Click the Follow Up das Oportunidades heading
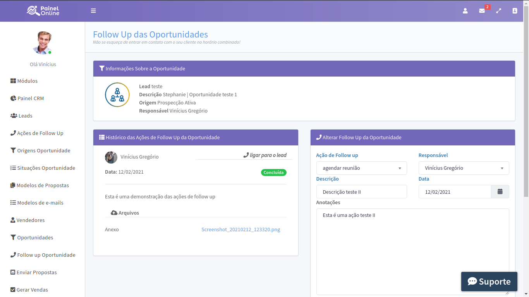 click(150, 34)
